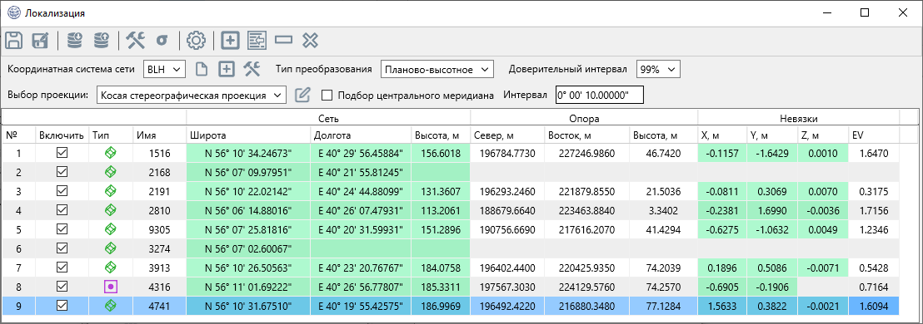Select Y residual -1.6429
The image size is (923, 324).
click(772, 154)
